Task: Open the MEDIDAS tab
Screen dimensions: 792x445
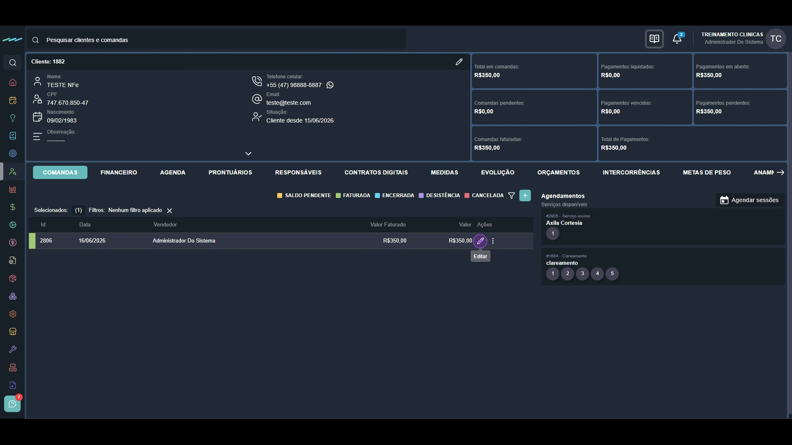Action: pyautogui.click(x=444, y=173)
